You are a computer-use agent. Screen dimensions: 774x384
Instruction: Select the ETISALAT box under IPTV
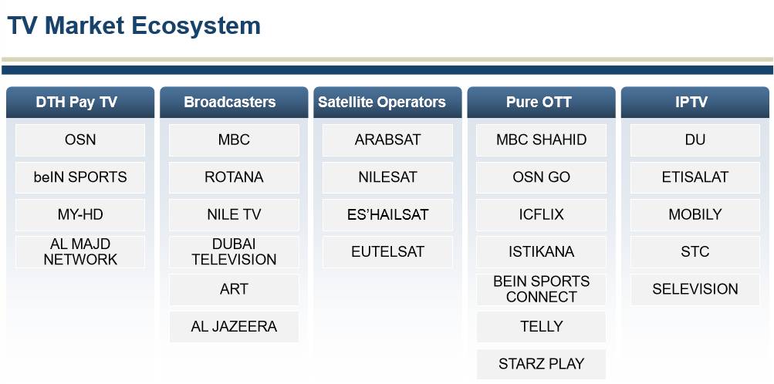tap(695, 177)
